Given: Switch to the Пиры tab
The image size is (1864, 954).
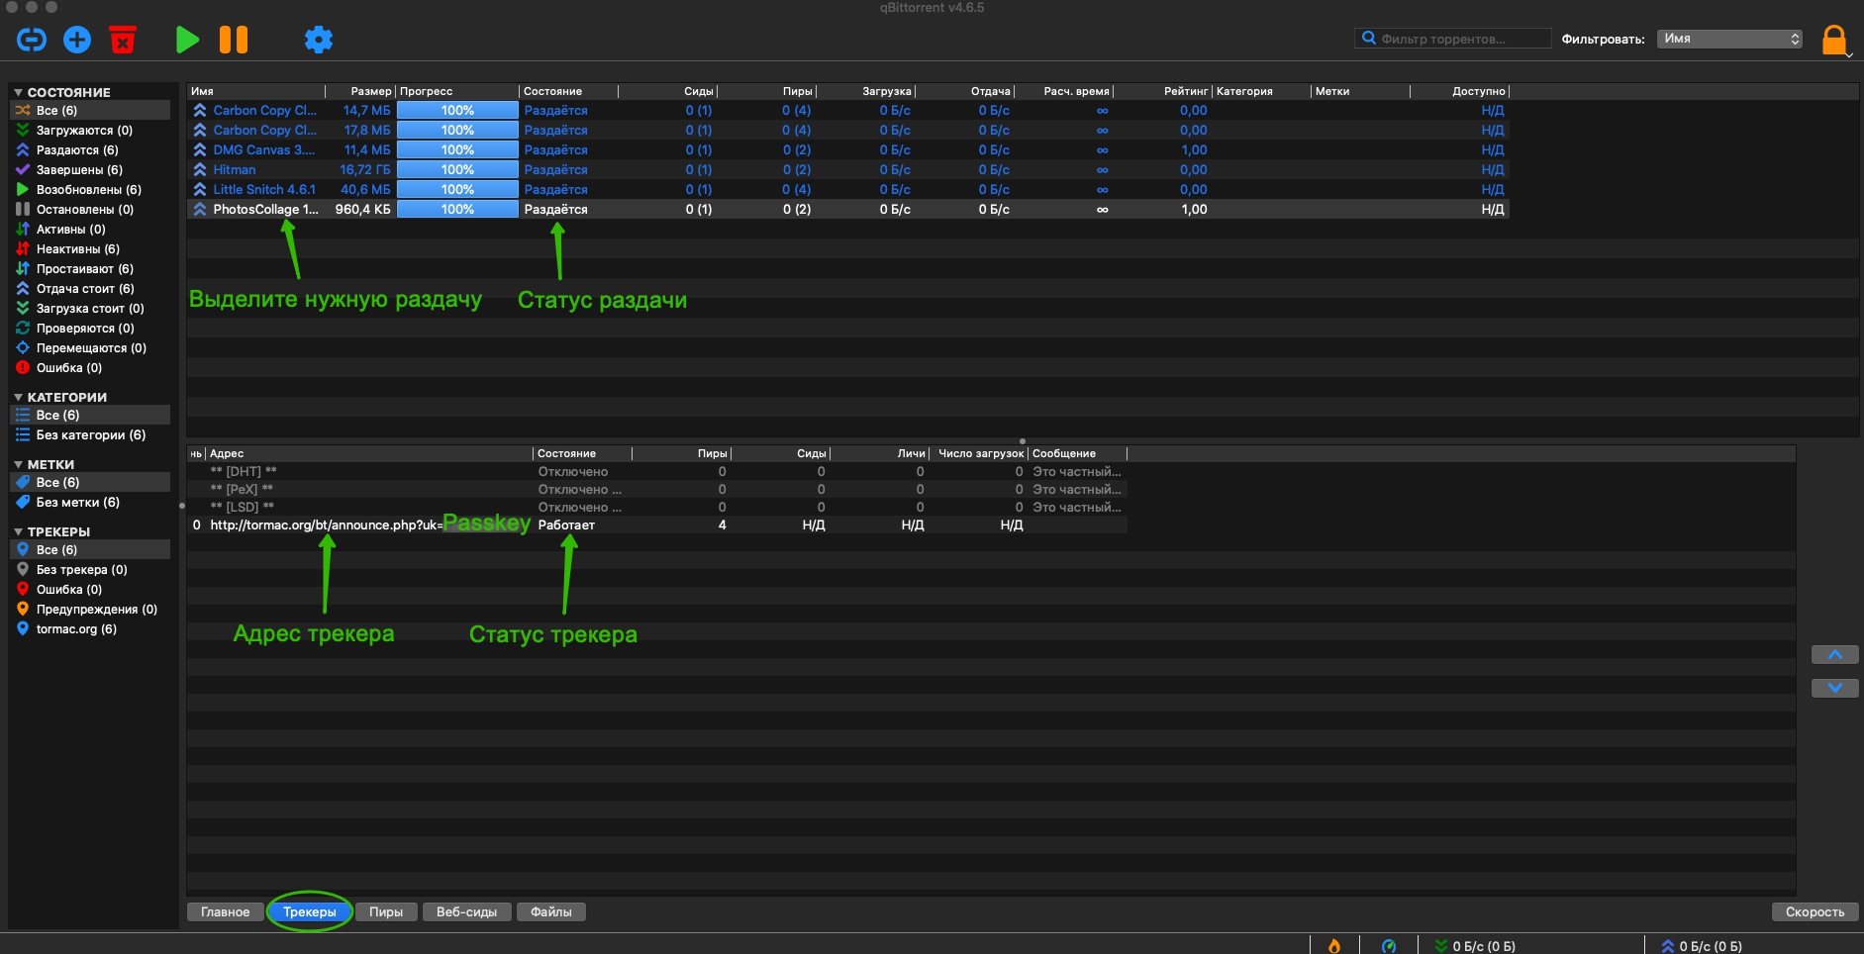Looking at the screenshot, I should point(386,911).
